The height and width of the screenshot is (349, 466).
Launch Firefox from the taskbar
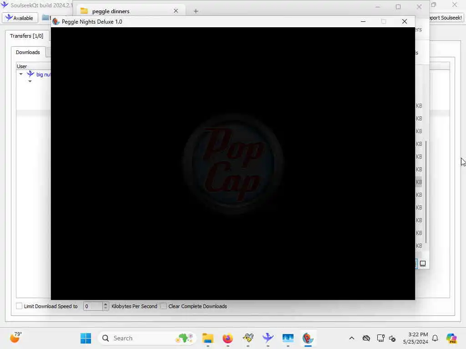228,338
